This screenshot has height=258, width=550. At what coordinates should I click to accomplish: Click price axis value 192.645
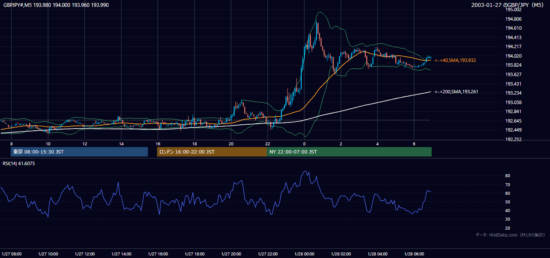513,121
